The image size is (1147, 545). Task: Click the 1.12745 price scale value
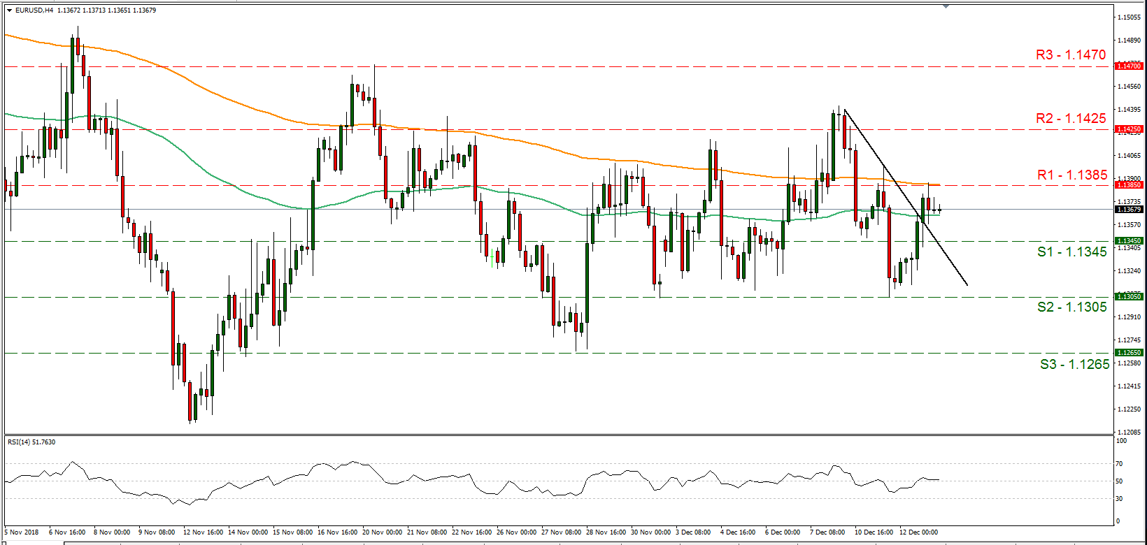[x=1130, y=340]
